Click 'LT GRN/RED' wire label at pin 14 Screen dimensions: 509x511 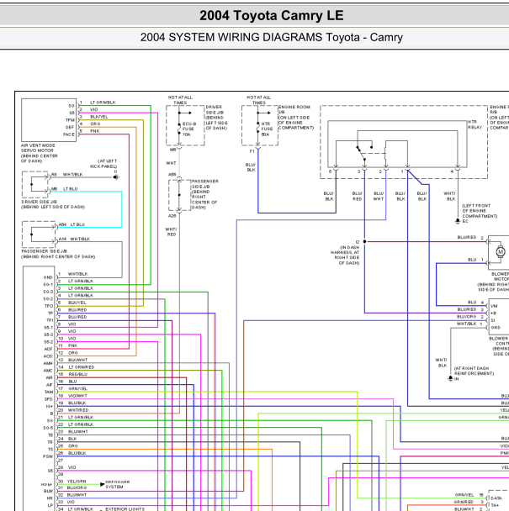(x=82, y=367)
